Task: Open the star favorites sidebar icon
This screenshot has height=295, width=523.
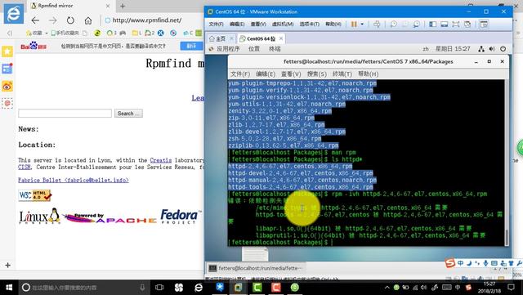Action: point(7,51)
